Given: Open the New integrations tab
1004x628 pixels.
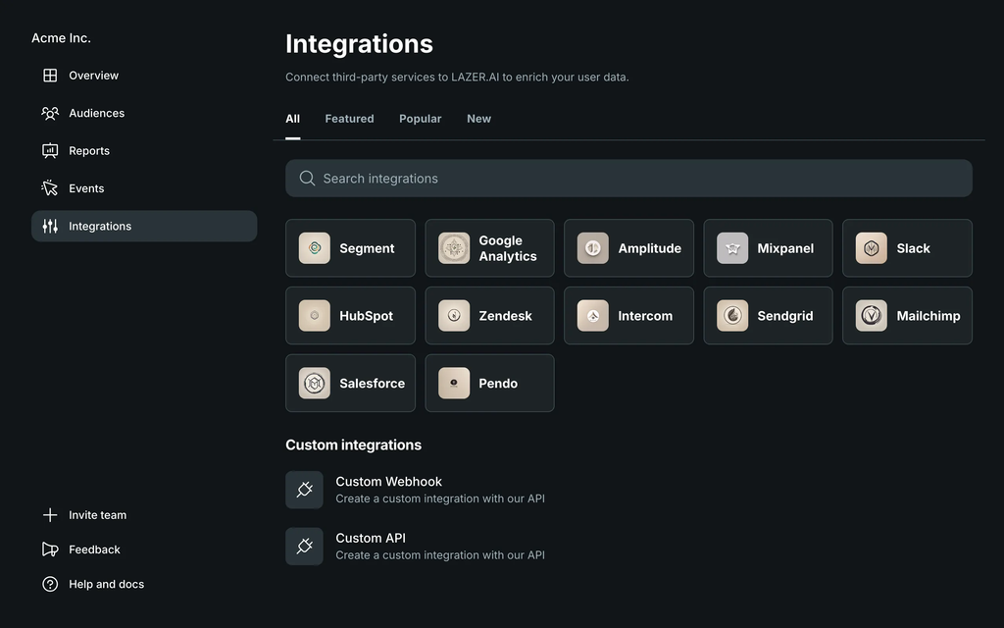Looking at the screenshot, I should (478, 119).
